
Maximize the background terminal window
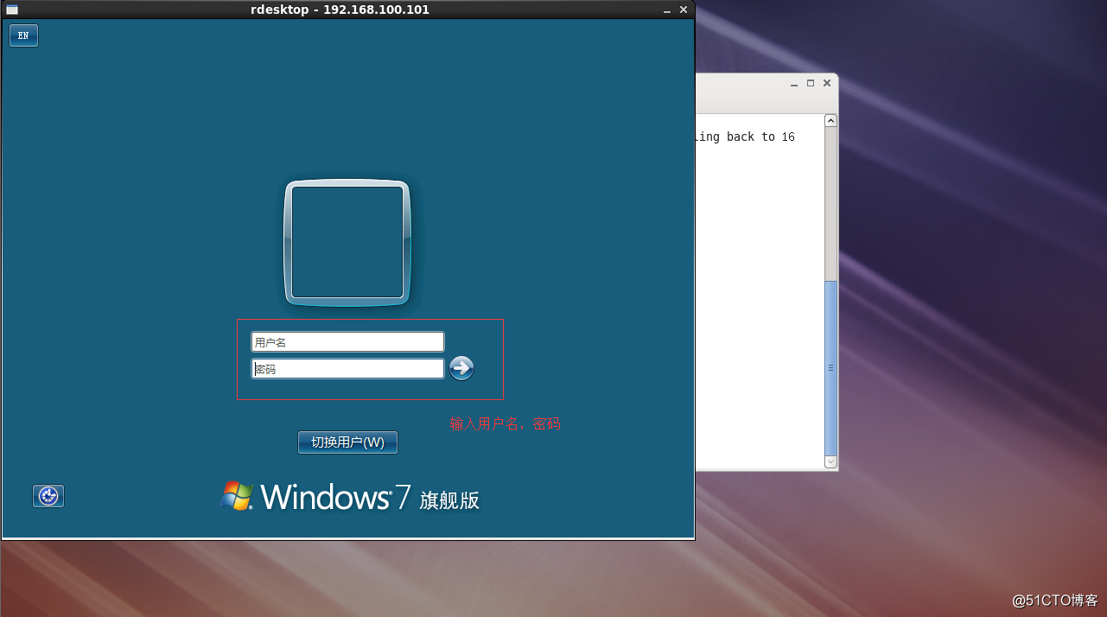coord(811,83)
